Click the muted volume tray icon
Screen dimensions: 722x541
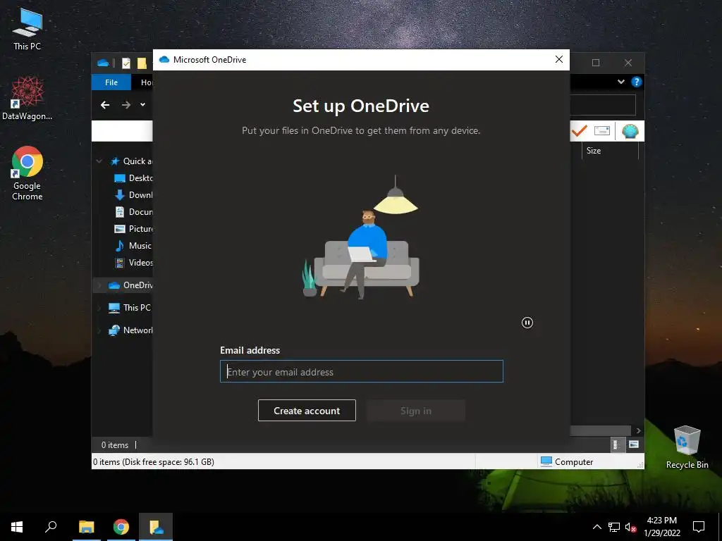point(630,527)
